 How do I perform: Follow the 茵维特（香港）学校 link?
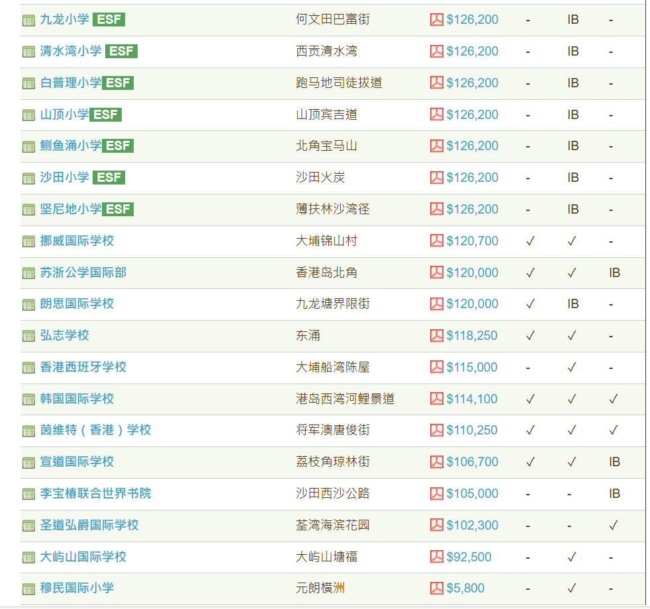click(x=96, y=430)
